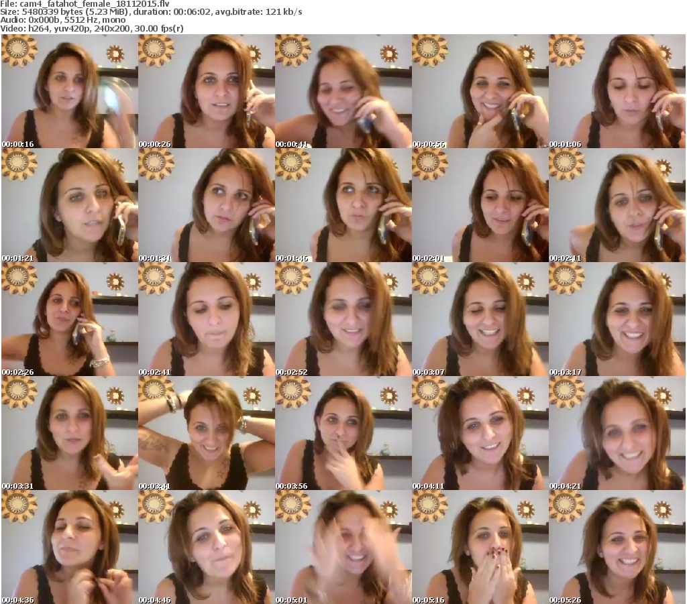
Task: Pick the 00:02:26 preview frame
Action: coord(70,319)
